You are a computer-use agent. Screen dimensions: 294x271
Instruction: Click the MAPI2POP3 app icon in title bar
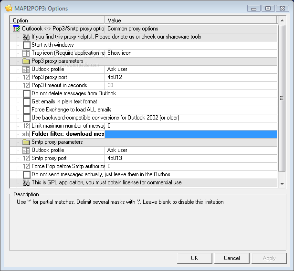click(9, 8)
